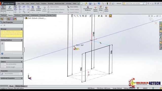The height and width of the screenshot is (91, 162).
Task: Check the For construction checkbox
Action: (5, 64)
